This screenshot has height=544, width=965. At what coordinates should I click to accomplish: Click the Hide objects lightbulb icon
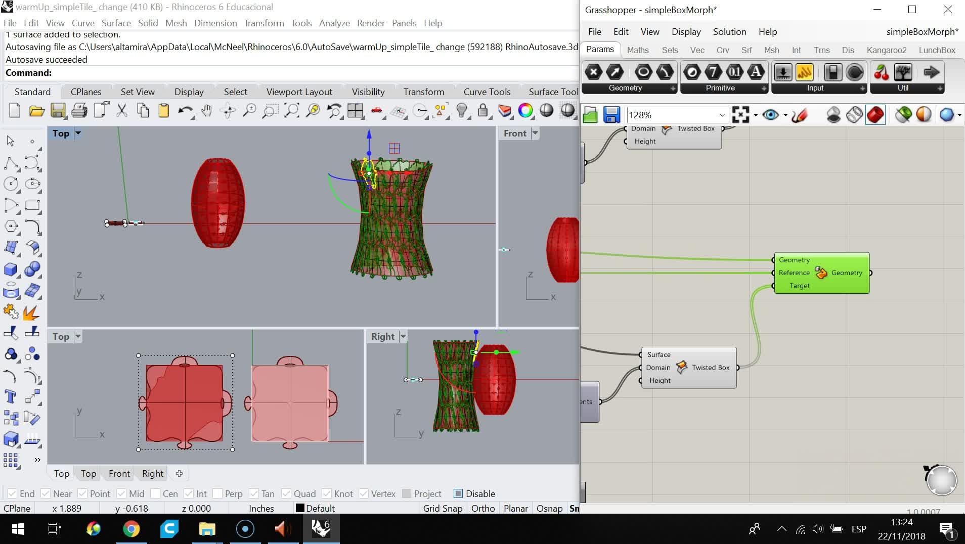point(461,111)
